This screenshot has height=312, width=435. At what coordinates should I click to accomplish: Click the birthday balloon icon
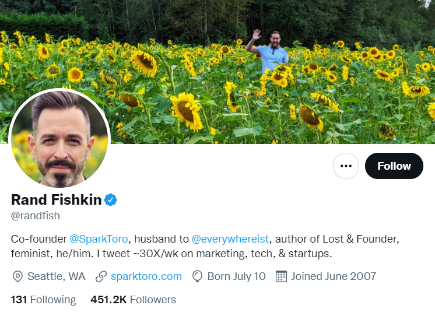point(197,276)
